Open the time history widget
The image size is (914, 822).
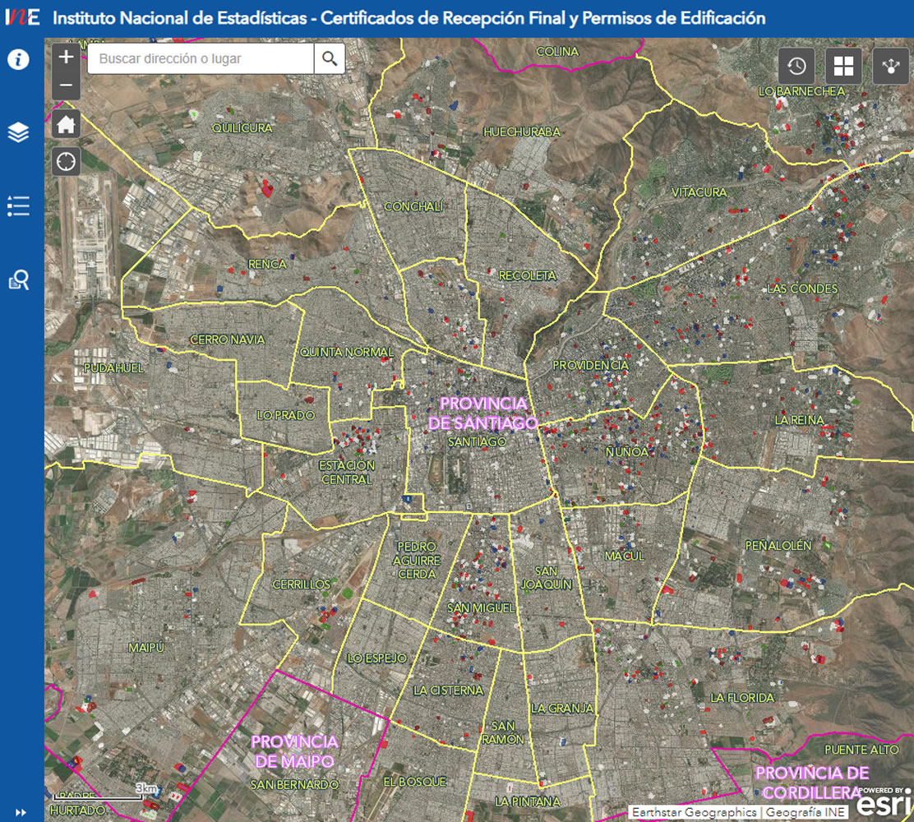796,67
